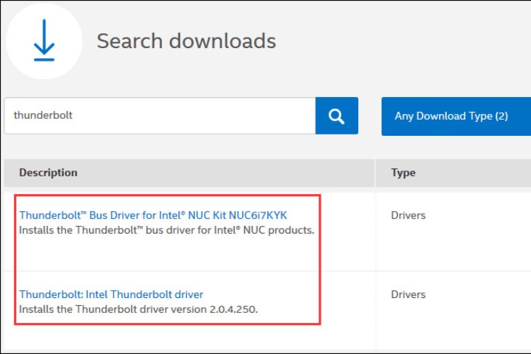
Task: Click the divider between Description and Type headers
Action: (x=375, y=173)
